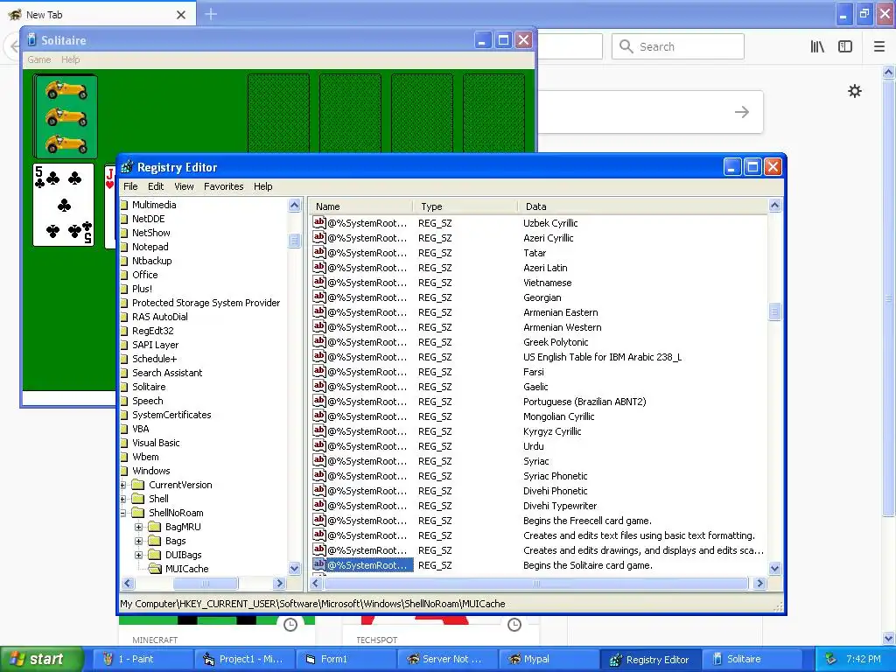Click the system tray clock
The image size is (896, 672).
[863, 659]
